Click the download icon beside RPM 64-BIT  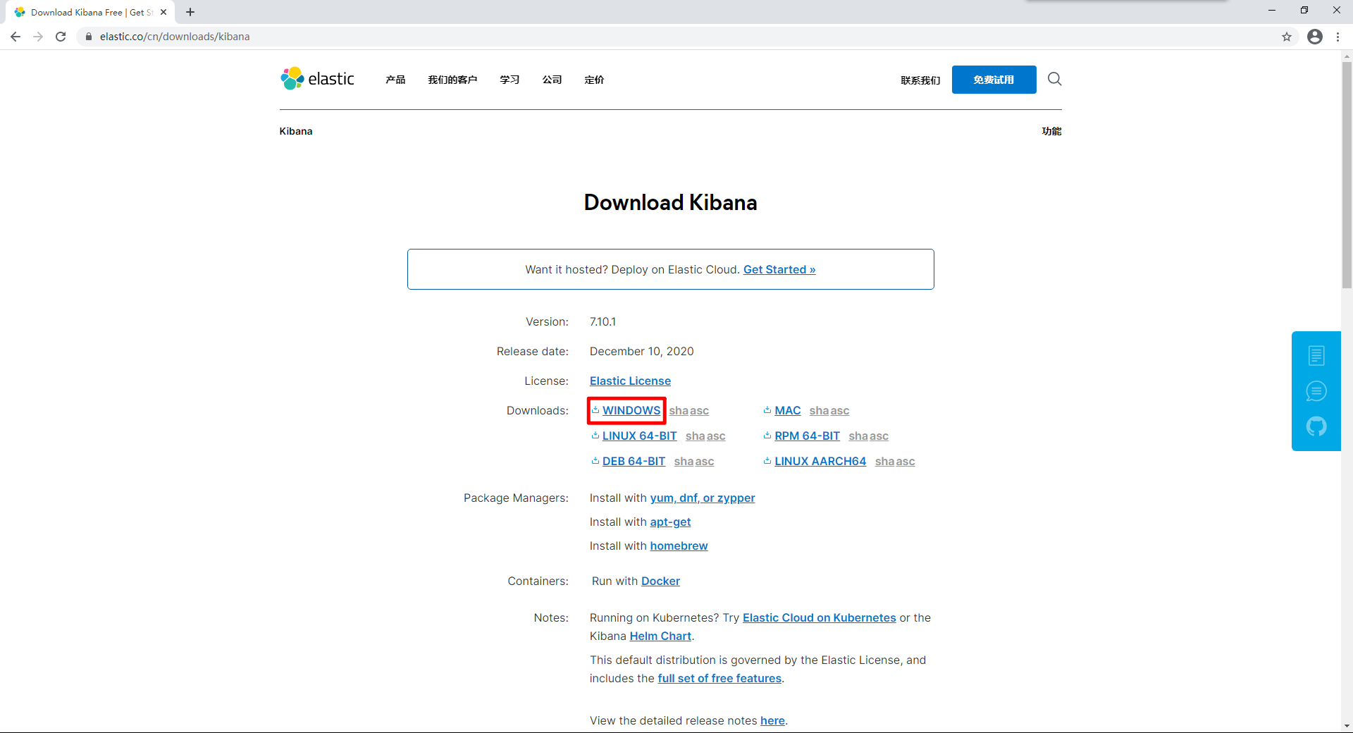(x=767, y=435)
